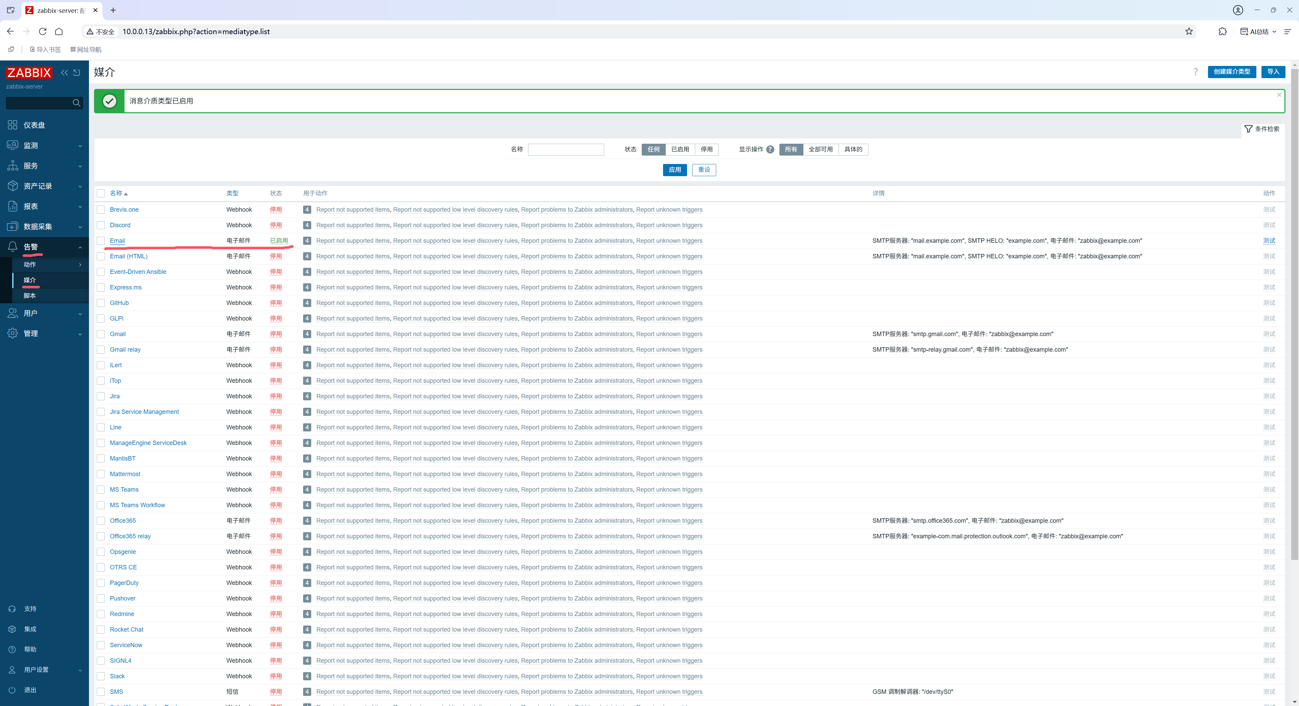This screenshot has height=706, width=1299.
Task: Click the 重设 reset filter button
Action: pyautogui.click(x=704, y=170)
